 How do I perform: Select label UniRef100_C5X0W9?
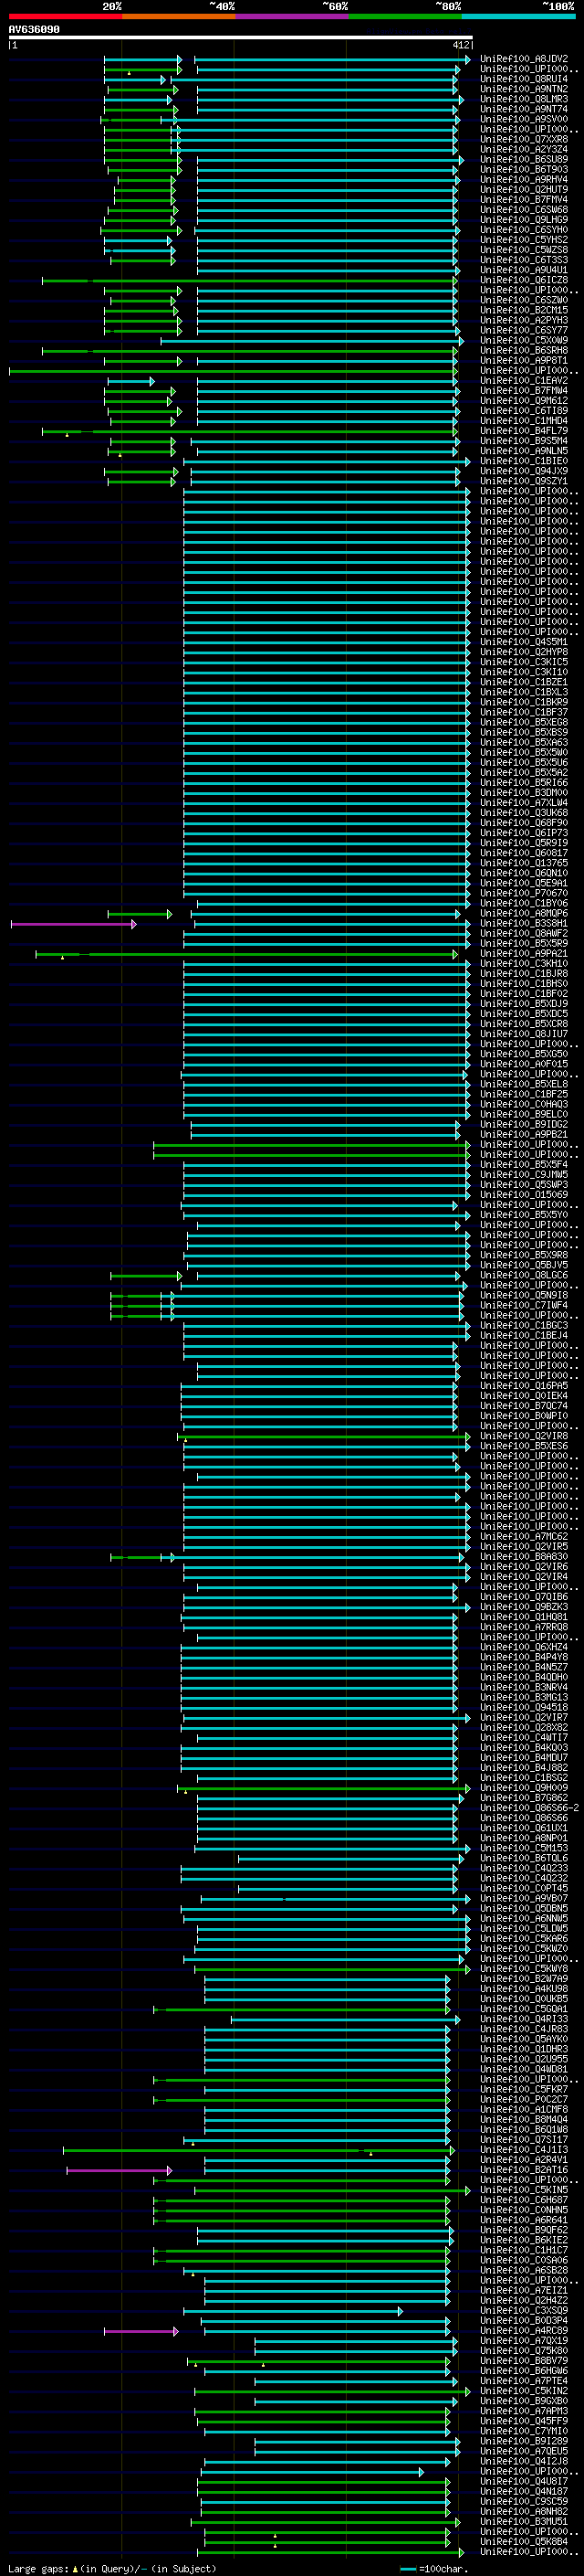pyautogui.click(x=524, y=340)
